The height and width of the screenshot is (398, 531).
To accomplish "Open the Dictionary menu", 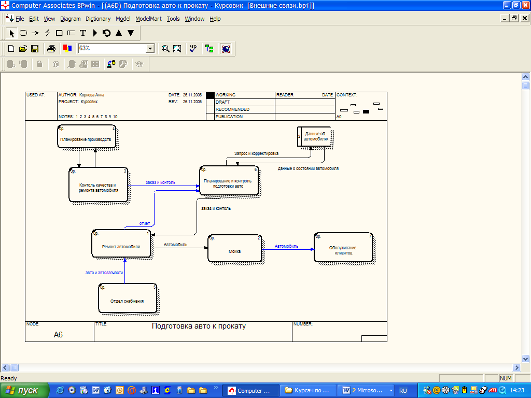I will click(98, 19).
